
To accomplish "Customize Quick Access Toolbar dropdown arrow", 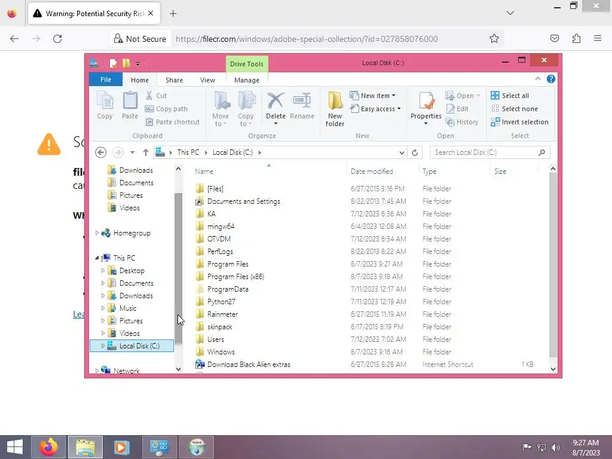I will pos(137,63).
